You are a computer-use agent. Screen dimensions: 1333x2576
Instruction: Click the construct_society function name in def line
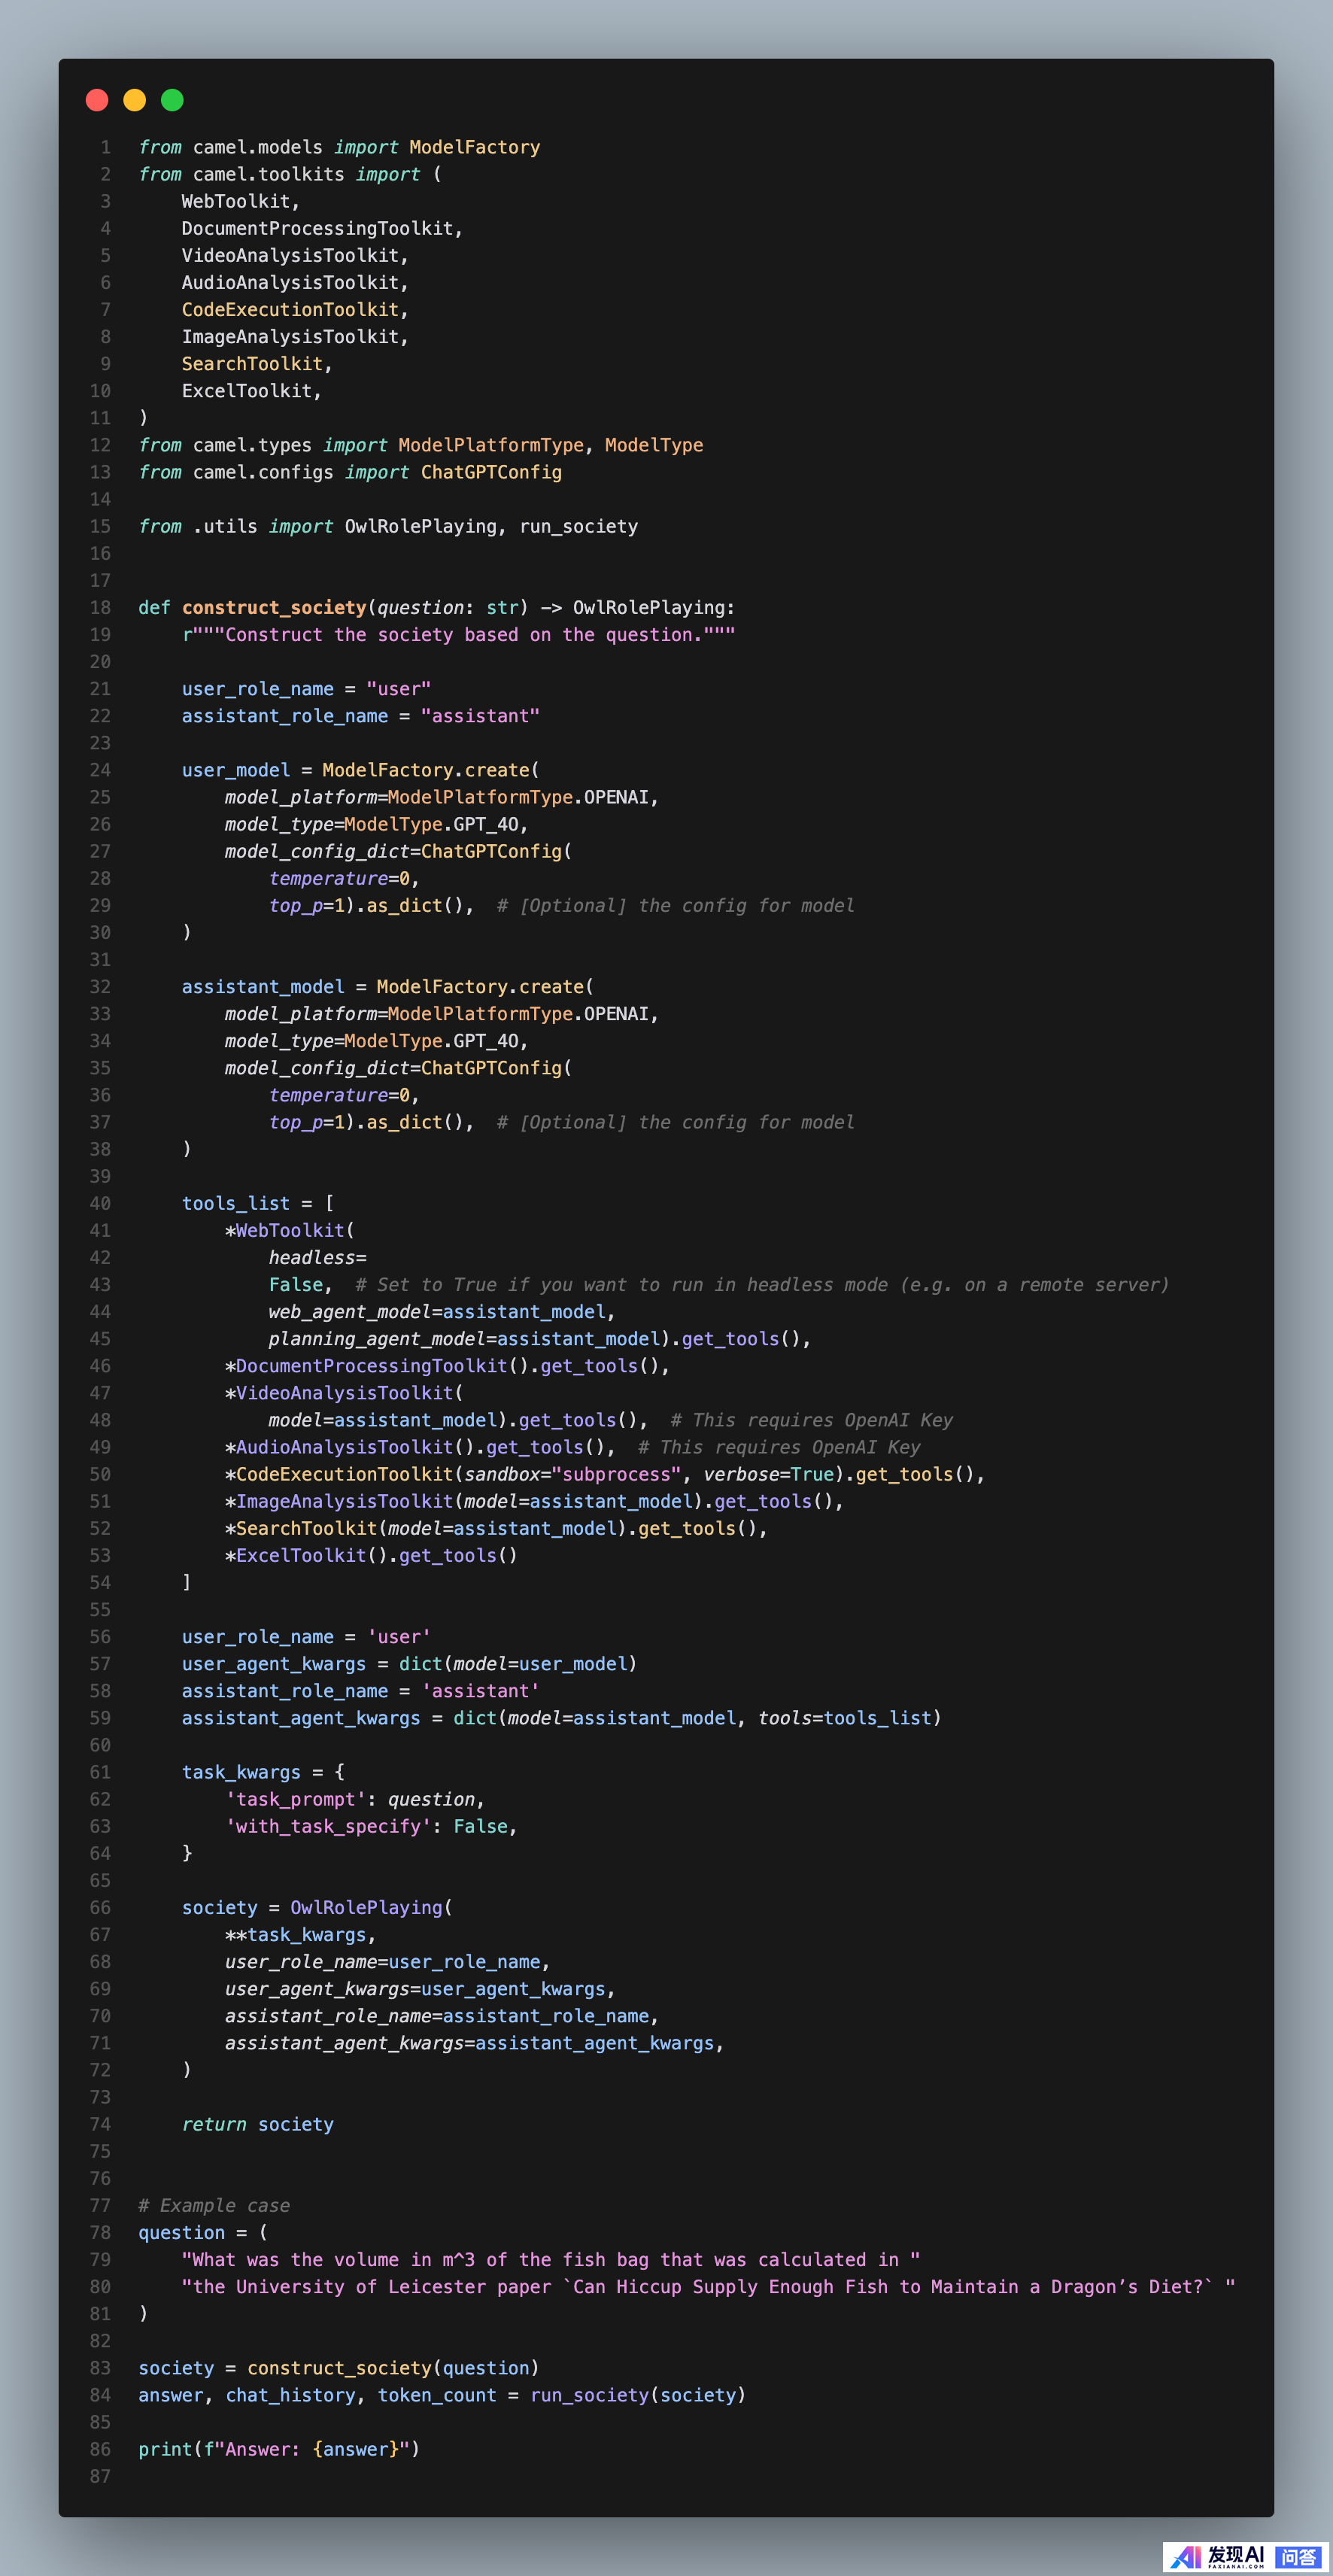[274, 607]
